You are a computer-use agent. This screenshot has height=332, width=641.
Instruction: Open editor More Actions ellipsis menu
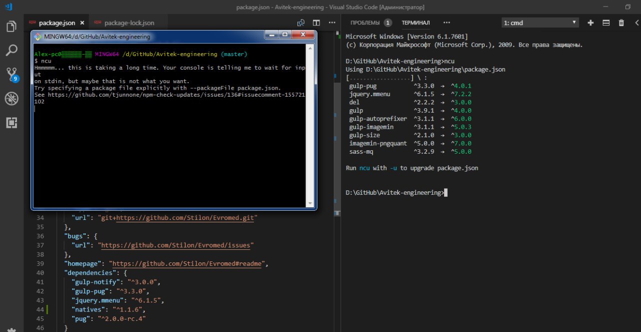coord(332,23)
